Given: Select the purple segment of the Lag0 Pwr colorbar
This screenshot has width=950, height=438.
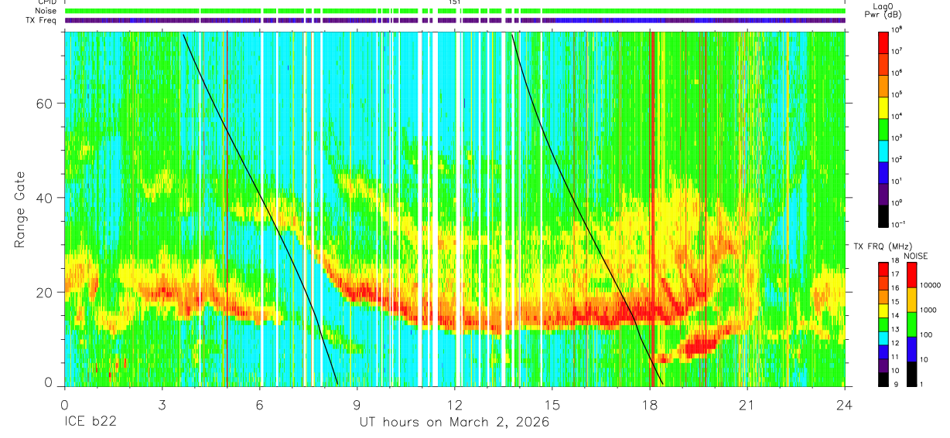Looking at the screenshot, I should tap(884, 195).
